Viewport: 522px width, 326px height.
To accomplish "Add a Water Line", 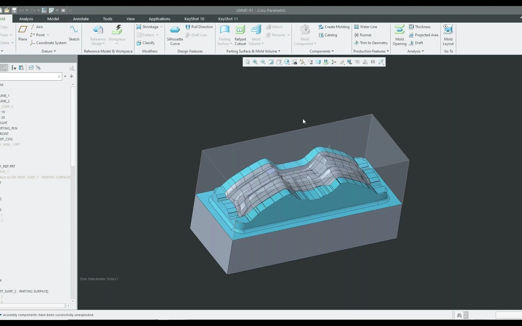I will (366, 27).
